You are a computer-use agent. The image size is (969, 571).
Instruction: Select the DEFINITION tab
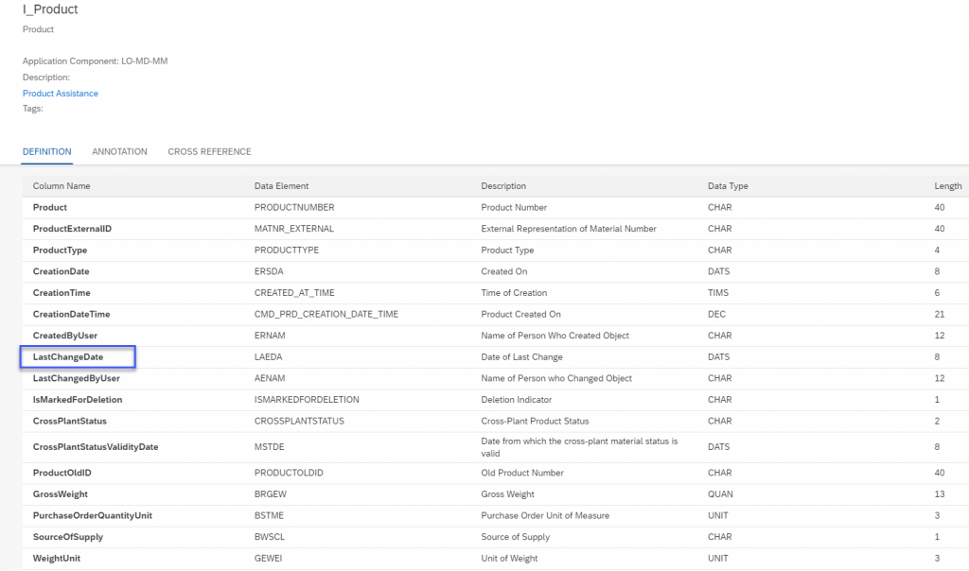47,151
